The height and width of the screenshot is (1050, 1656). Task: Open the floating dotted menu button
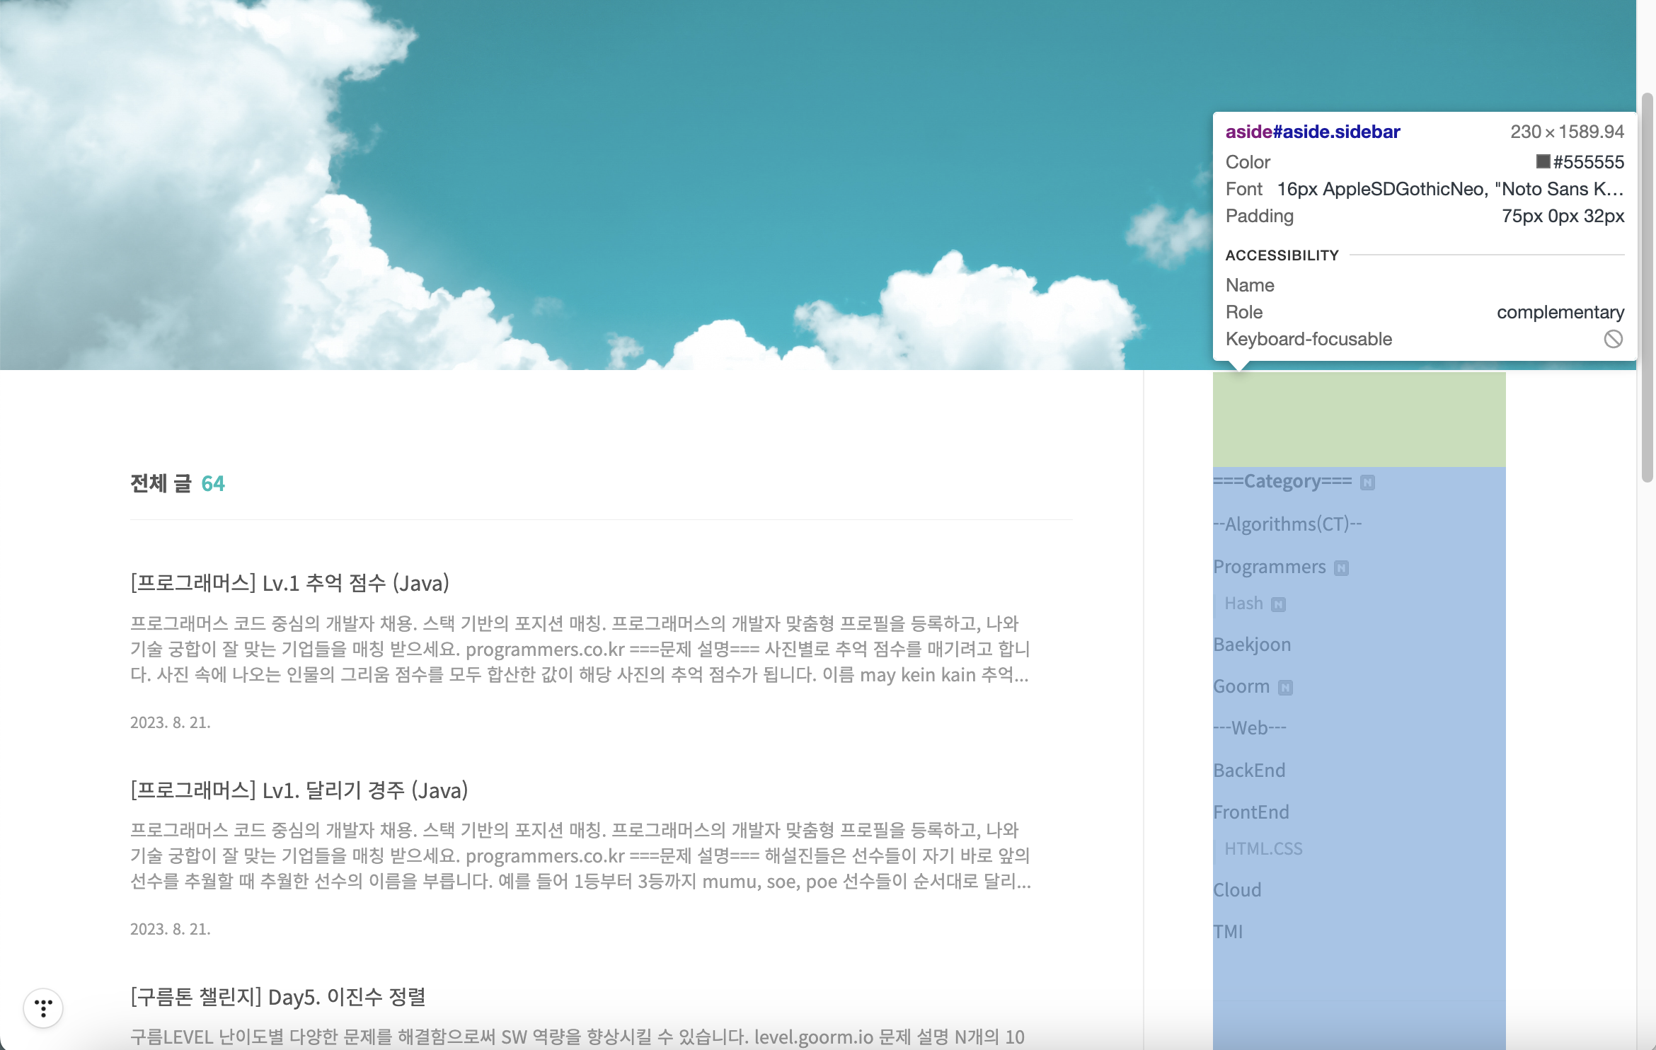click(43, 1008)
